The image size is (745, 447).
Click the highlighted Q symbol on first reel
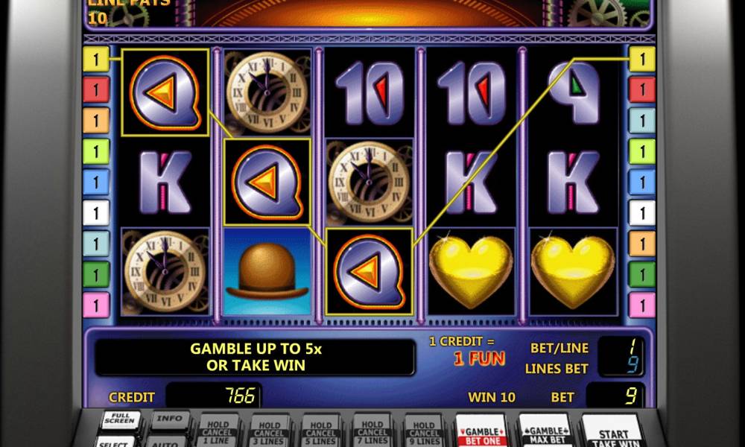coord(165,92)
